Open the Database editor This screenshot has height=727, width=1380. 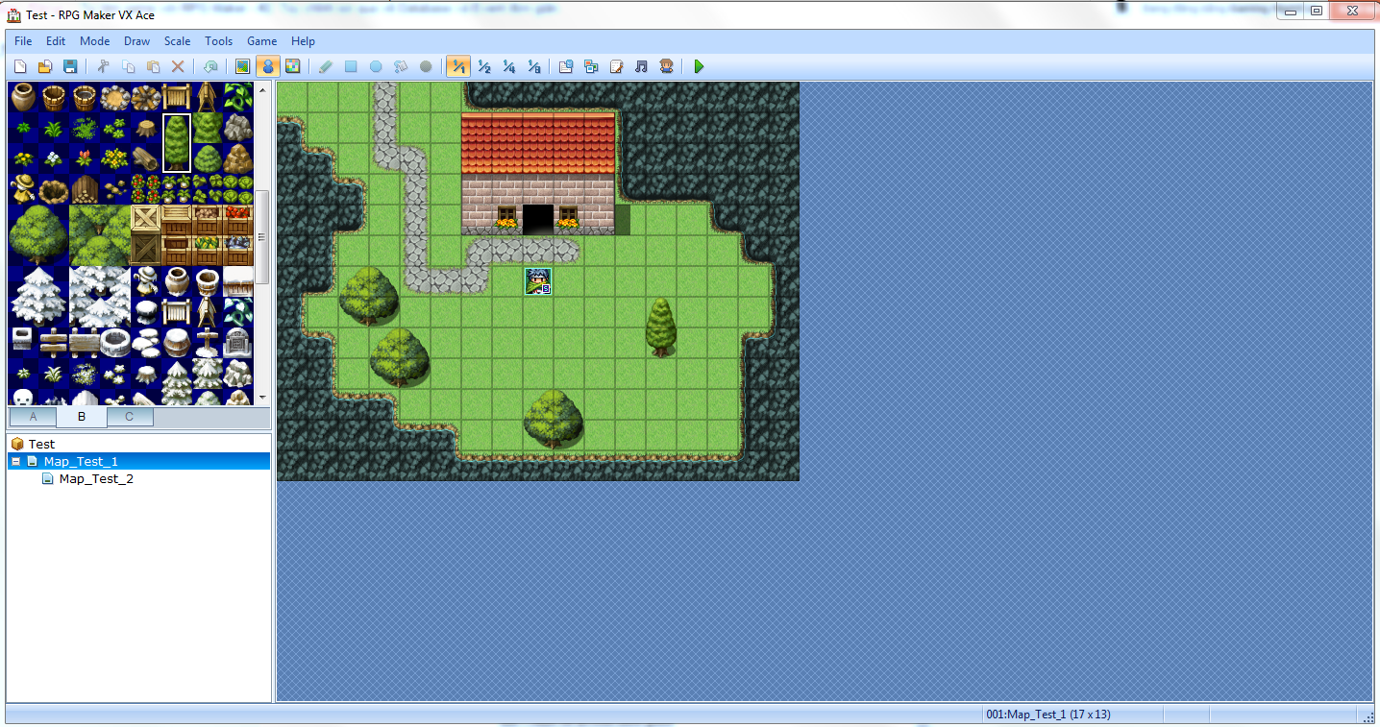tap(566, 66)
